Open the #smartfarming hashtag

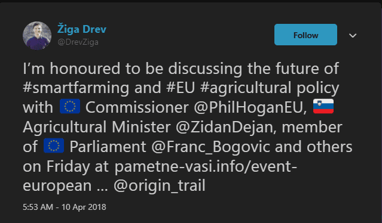click(76, 88)
